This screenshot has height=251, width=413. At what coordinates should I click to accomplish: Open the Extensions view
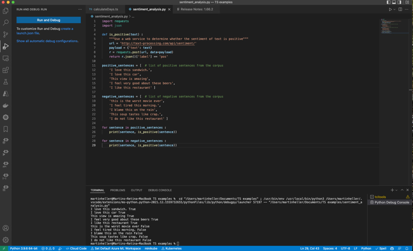pos(5,70)
